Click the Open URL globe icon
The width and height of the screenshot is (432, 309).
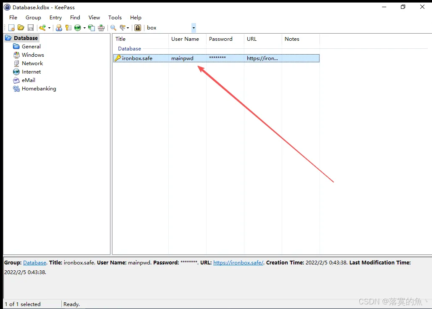78,28
